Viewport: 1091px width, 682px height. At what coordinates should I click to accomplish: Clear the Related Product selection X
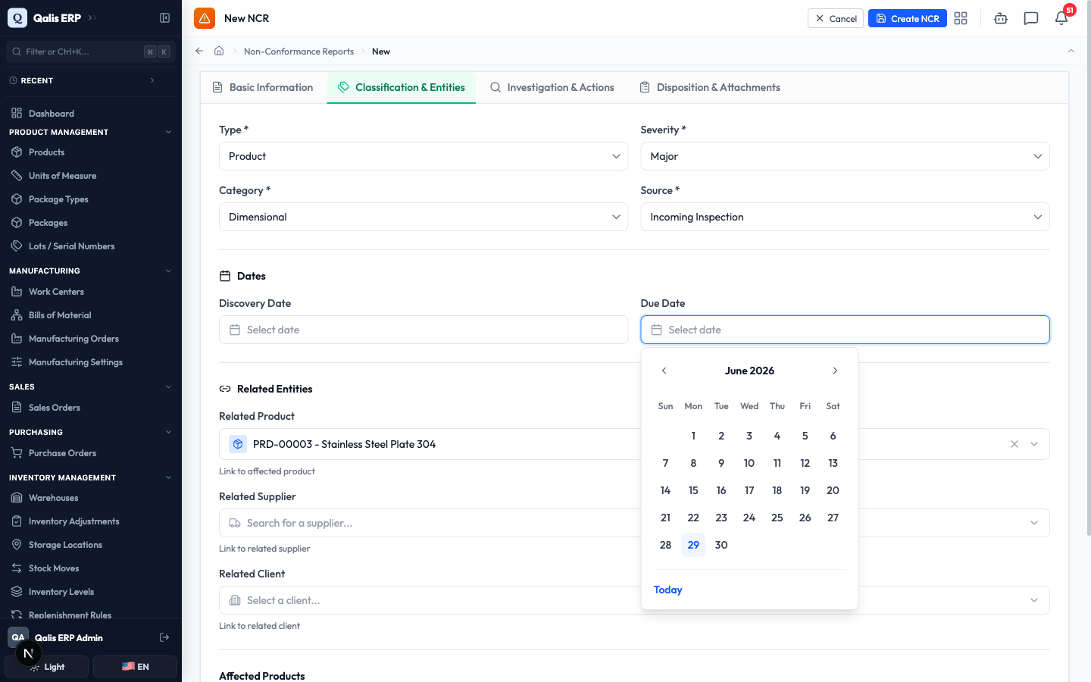click(x=1014, y=444)
